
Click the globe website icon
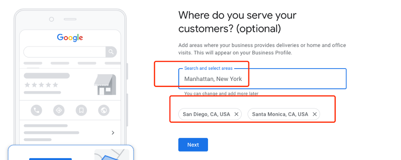(104, 110)
